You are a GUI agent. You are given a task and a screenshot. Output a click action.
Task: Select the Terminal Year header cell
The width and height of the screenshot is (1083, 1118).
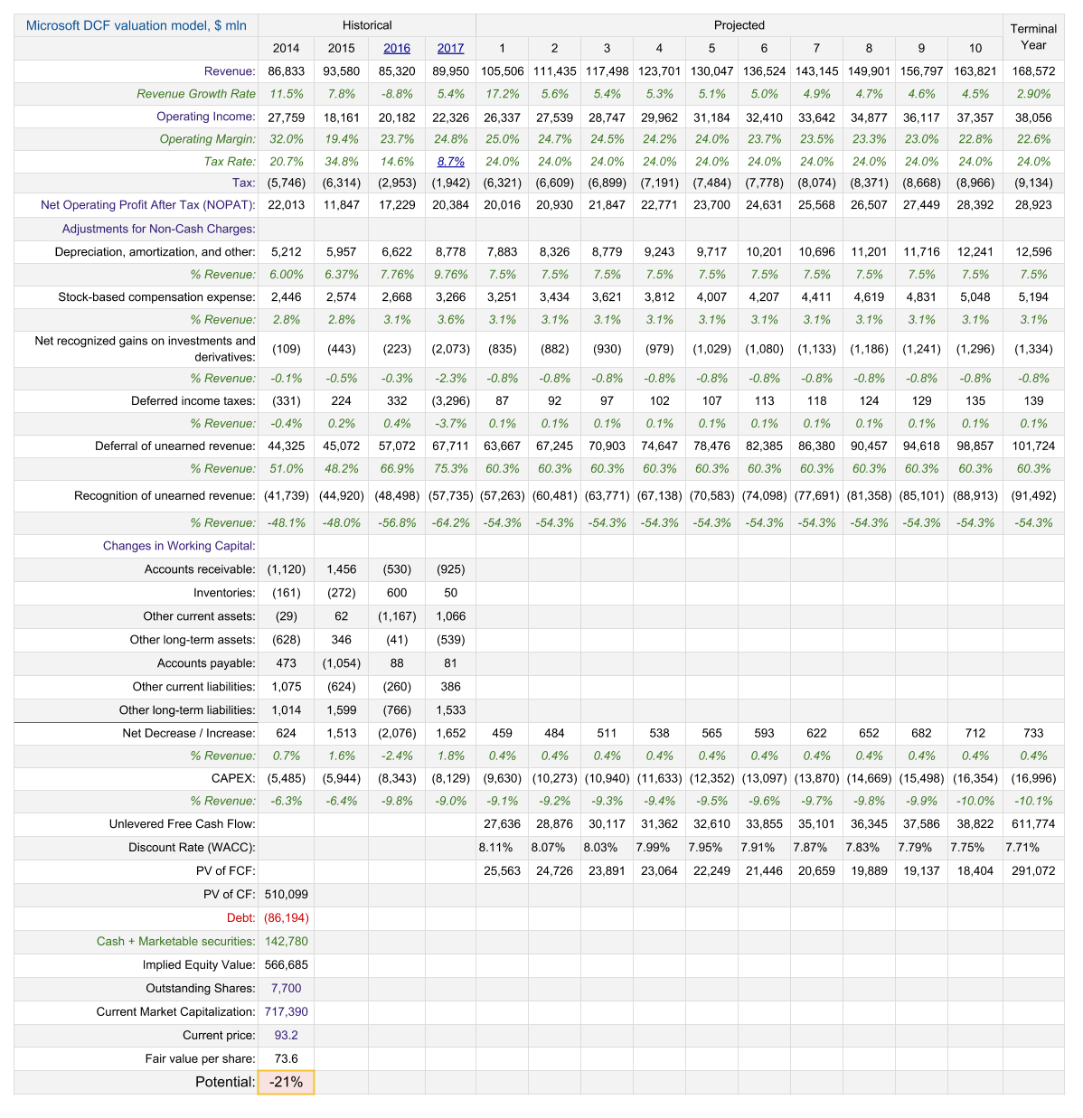[1033, 37]
